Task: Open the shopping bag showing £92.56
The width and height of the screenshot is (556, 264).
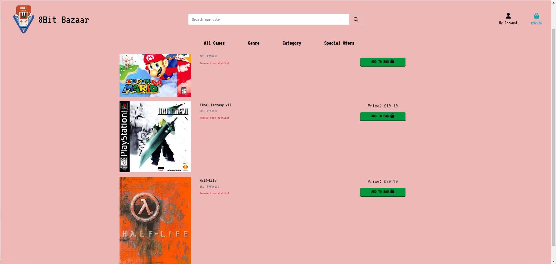Action: [537, 19]
